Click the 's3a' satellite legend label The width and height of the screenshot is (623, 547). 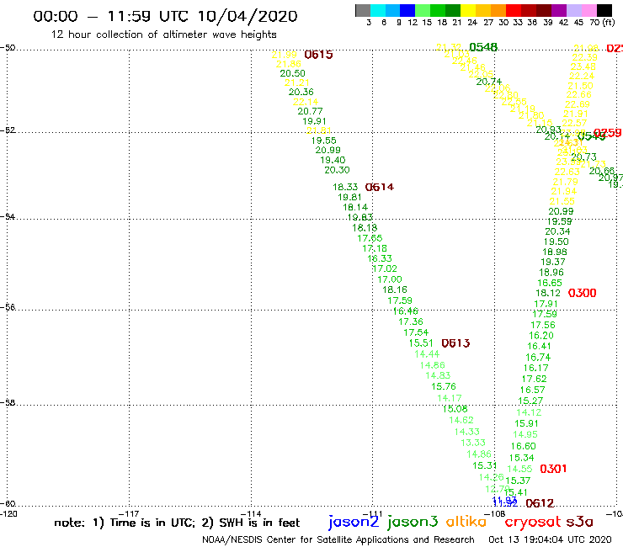click(x=579, y=522)
